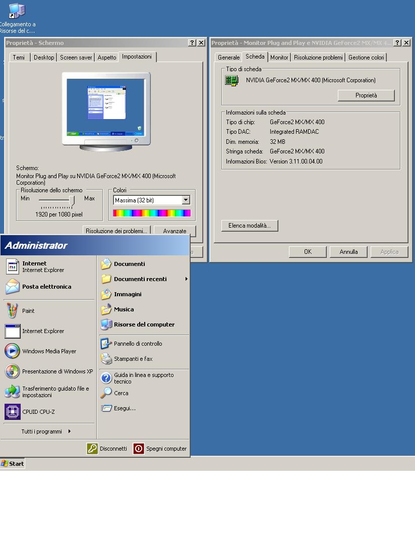
Task: Click the Cerca magnifying glass icon
Action: pyautogui.click(x=106, y=393)
